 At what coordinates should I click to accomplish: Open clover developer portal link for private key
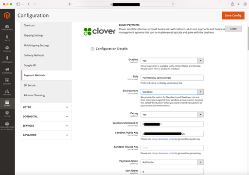(163, 153)
